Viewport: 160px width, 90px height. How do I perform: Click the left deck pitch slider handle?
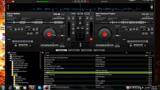(x=62, y=35)
